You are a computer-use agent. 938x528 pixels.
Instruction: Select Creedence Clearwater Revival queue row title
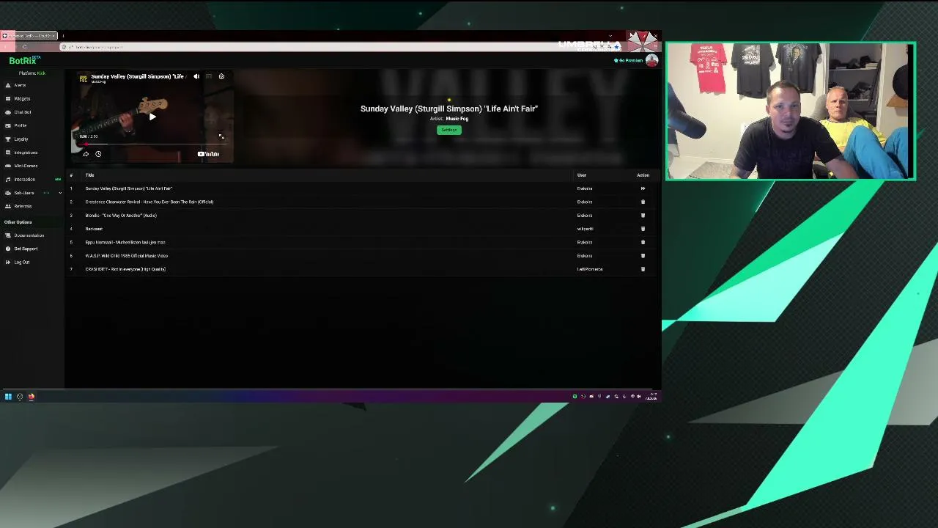point(149,202)
